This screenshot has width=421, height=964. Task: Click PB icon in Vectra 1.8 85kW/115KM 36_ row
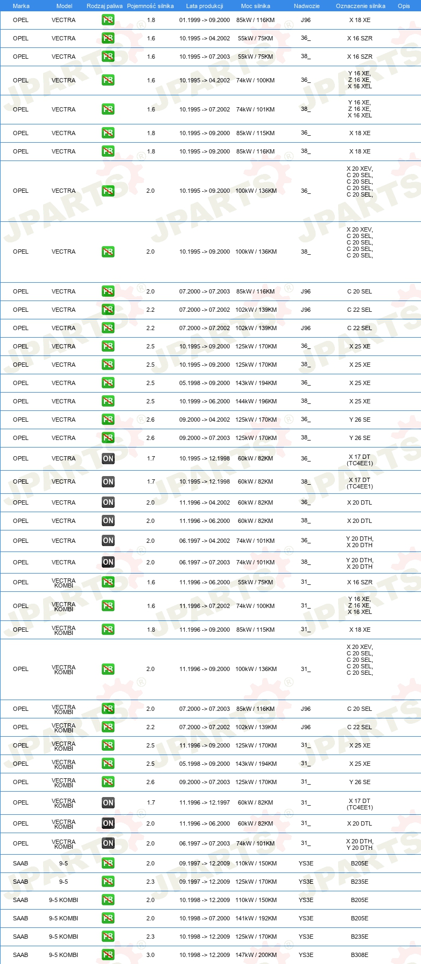point(108,133)
